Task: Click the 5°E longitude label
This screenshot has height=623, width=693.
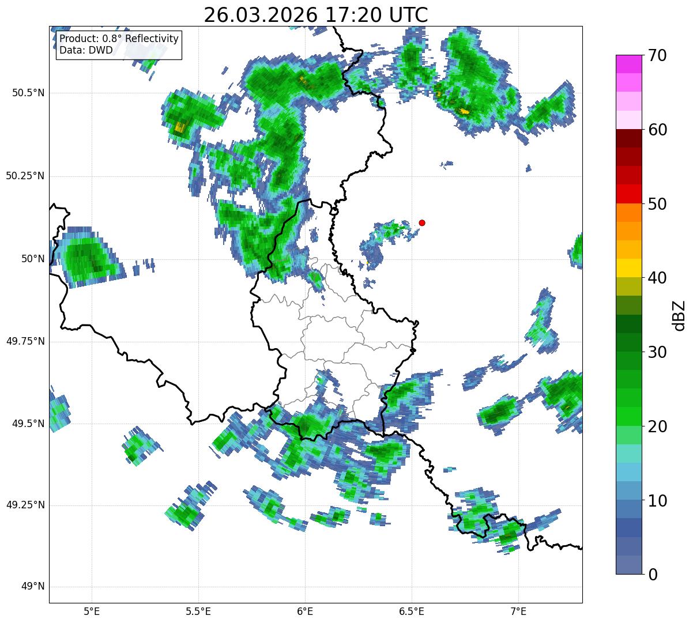Action: pos(92,611)
